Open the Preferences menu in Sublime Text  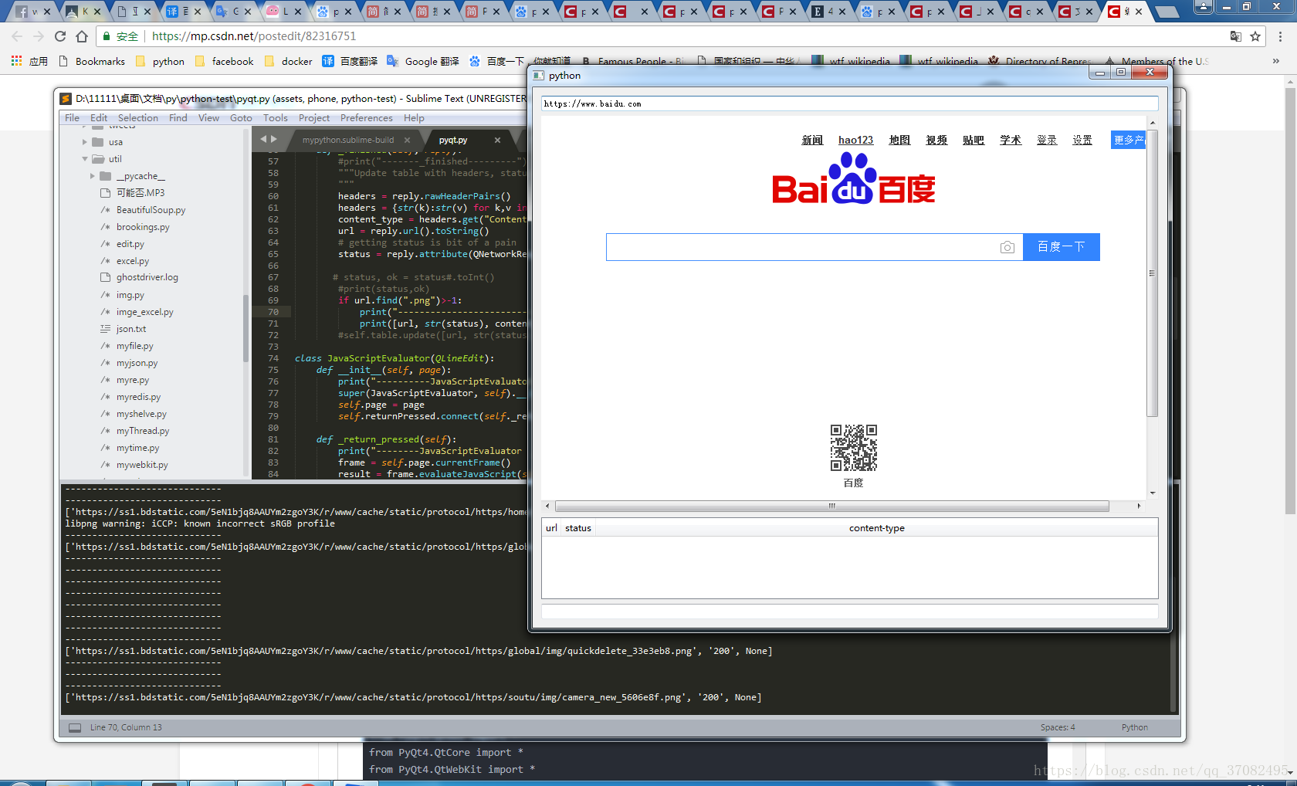[366, 118]
